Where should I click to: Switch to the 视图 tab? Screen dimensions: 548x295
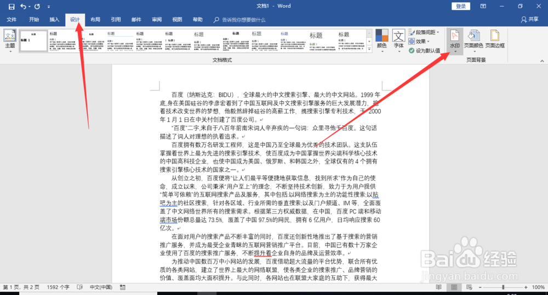(x=177, y=20)
